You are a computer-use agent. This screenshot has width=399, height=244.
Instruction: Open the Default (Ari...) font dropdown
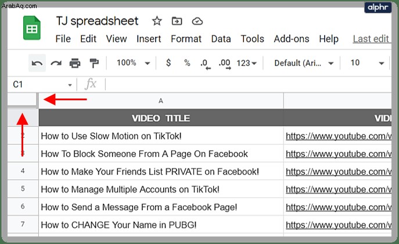pos(304,63)
